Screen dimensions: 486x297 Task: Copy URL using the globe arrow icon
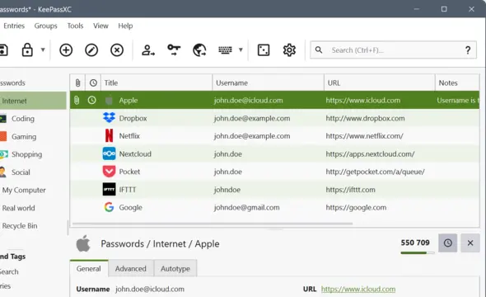[199, 50]
